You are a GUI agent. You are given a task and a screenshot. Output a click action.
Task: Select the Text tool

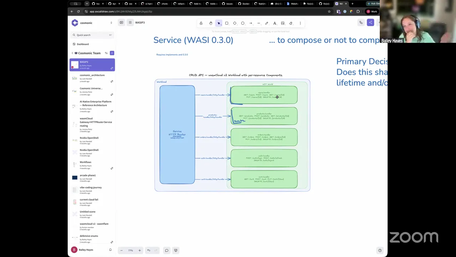[x=275, y=23]
